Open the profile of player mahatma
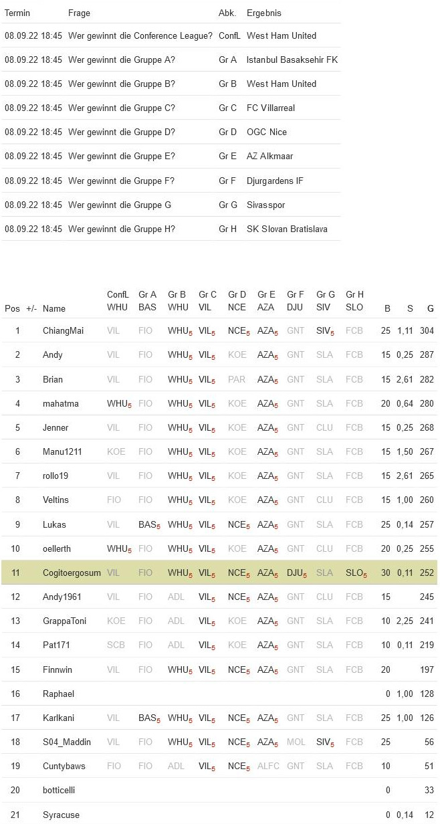The image size is (440, 824). pyautogui.click(x=60, y=403)
